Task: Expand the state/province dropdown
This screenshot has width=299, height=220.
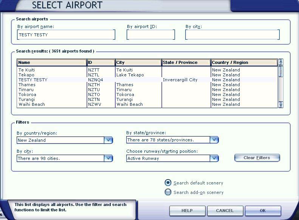Action: point(214,140)
